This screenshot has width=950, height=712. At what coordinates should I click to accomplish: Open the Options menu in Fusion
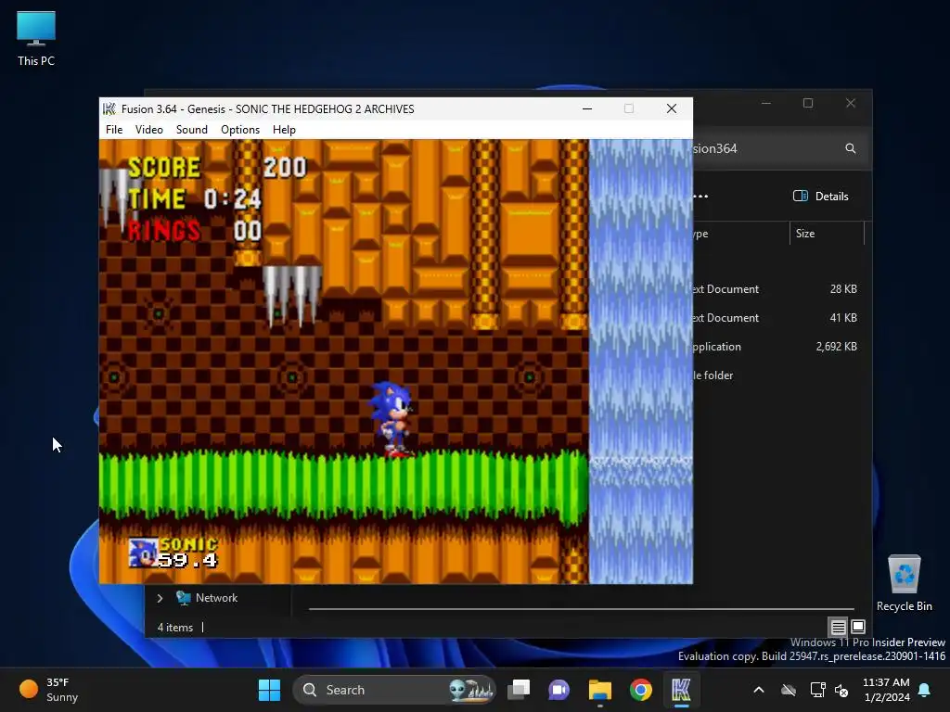click(x=240, y=130)
